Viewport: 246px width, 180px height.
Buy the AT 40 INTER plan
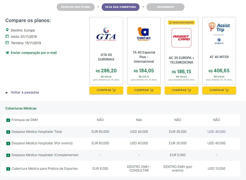pos(219,90)
